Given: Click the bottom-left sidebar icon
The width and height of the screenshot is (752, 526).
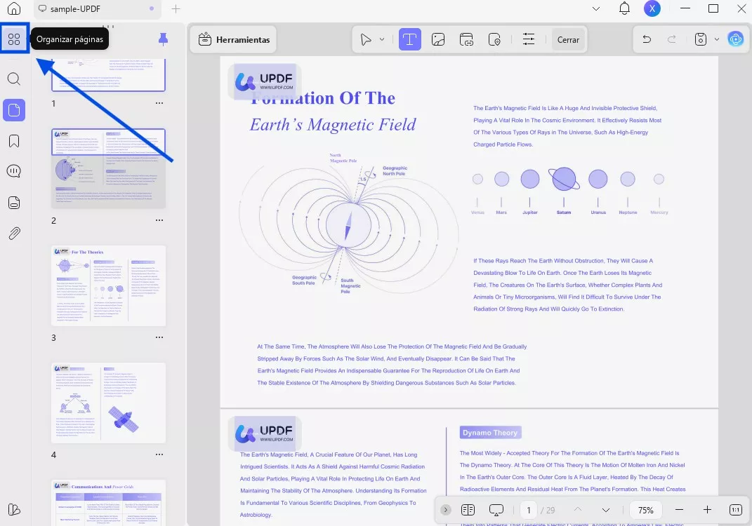Looking at the screenshot, I should 14,509.
